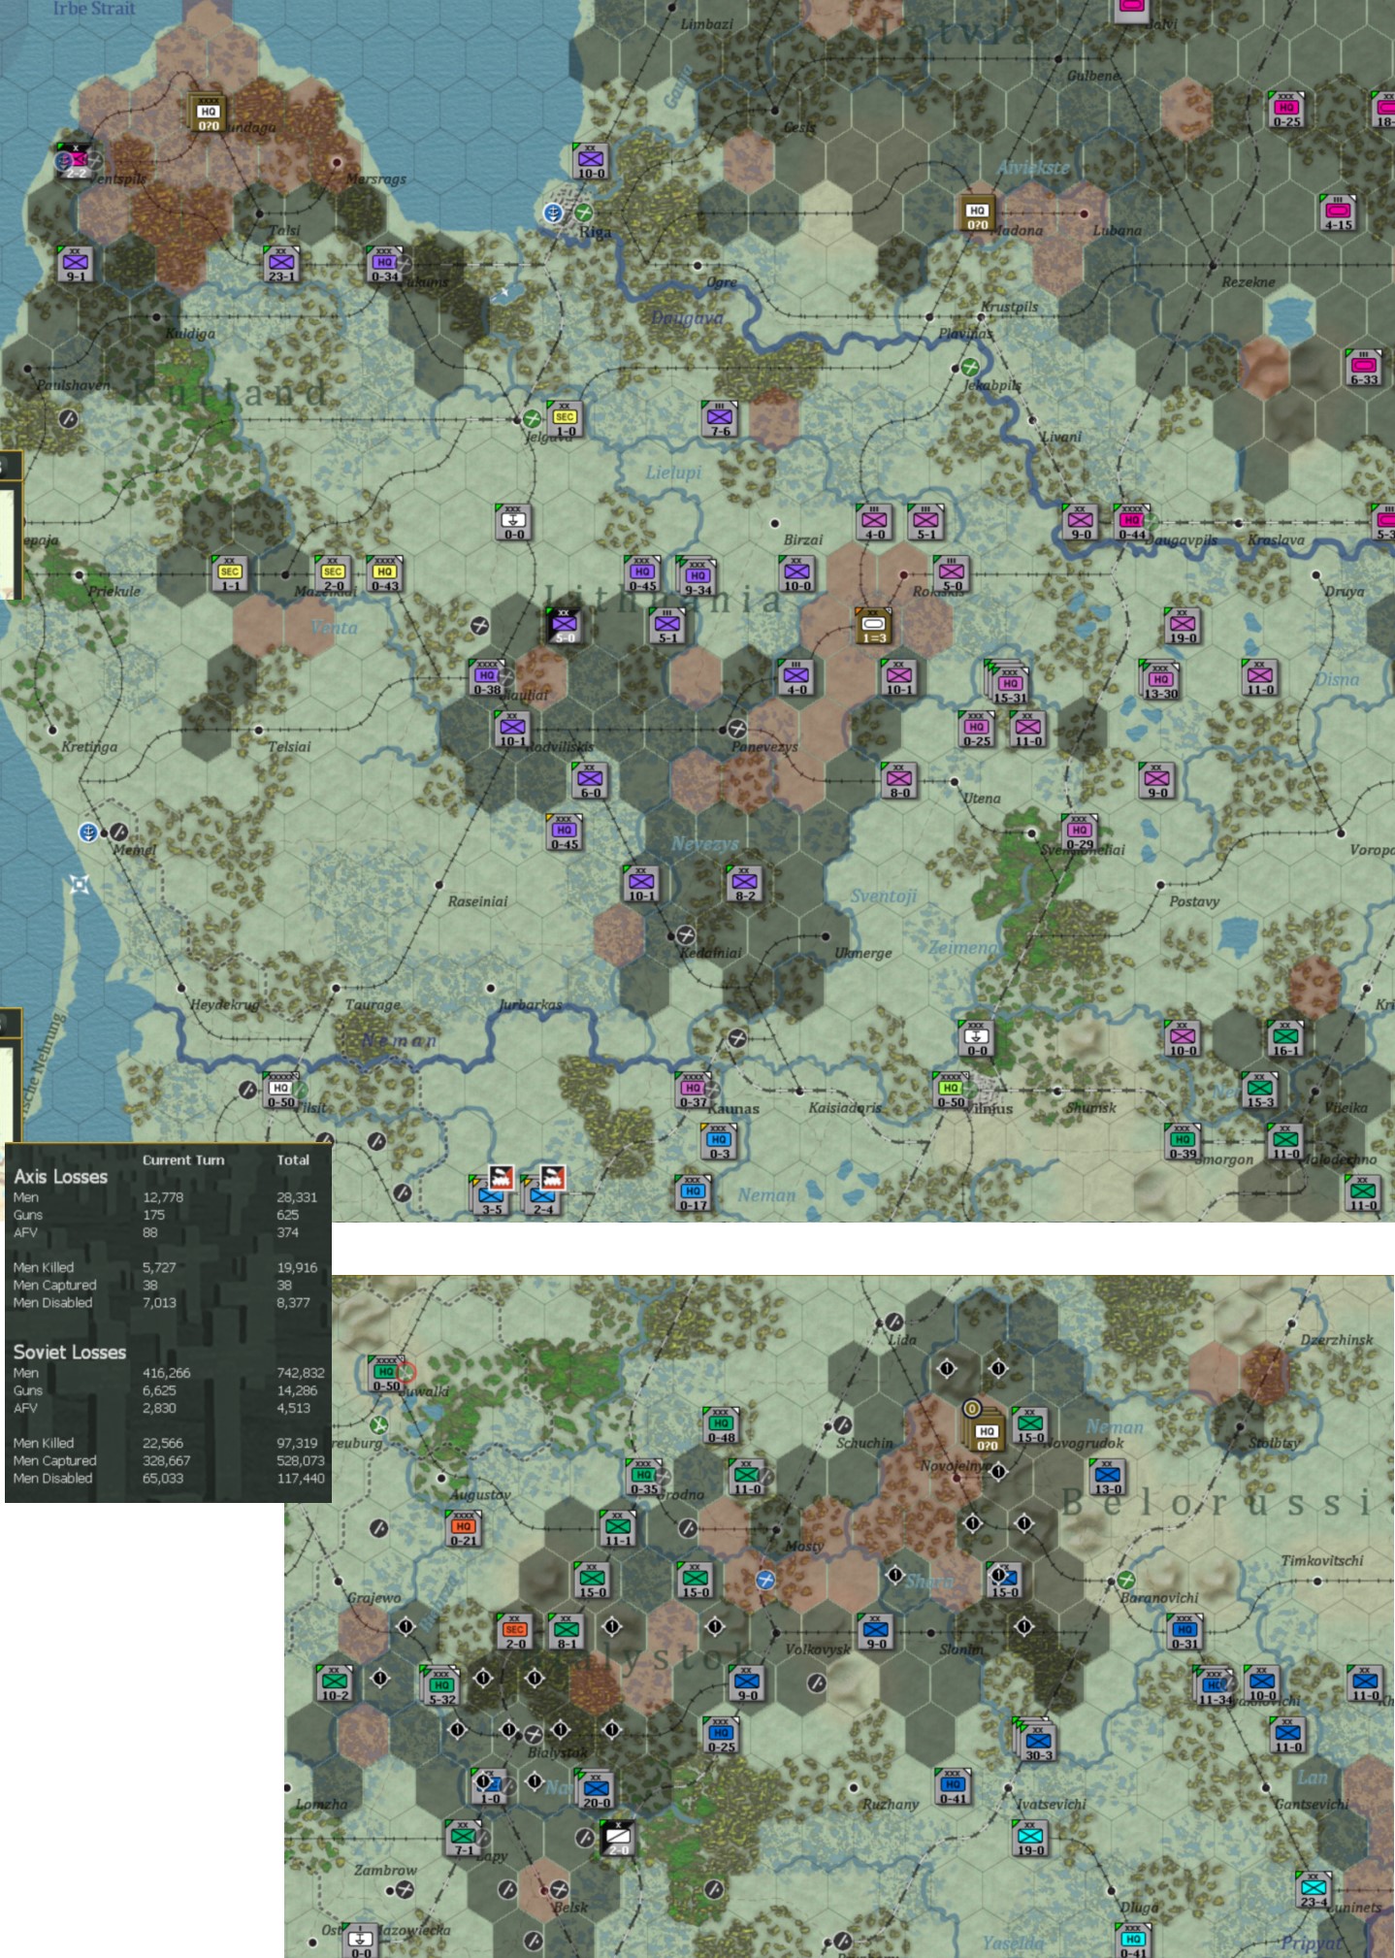This screenshot has width=1395, height=1958.
Task: Select the 2-2 unit at Ventspils
Action: (77, 161)
